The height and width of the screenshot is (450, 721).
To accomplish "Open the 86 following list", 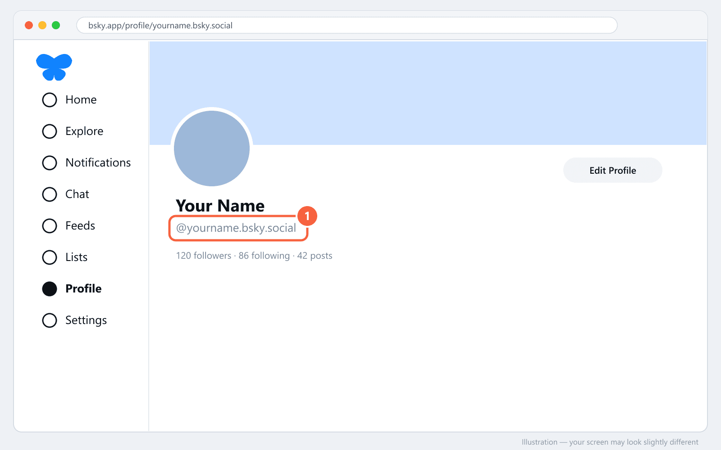I will (x=264, y=256).
